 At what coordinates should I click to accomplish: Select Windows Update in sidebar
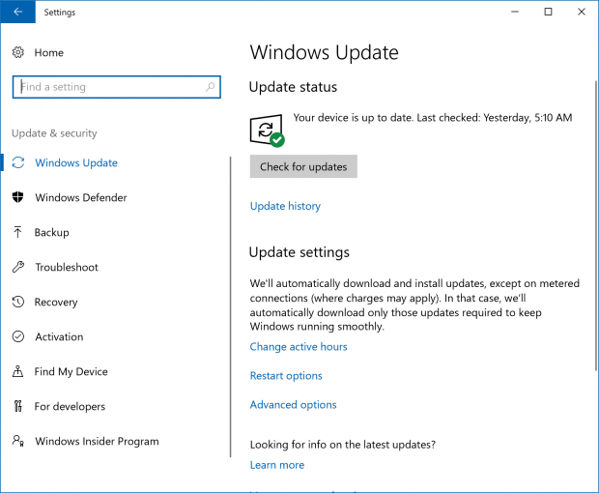pos(76,162)
